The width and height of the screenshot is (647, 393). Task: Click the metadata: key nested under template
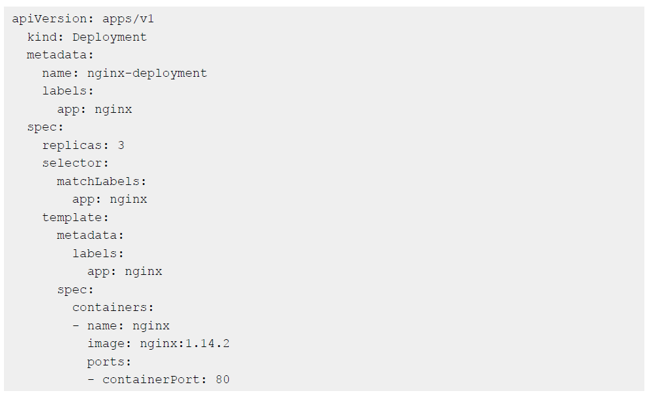90,235
